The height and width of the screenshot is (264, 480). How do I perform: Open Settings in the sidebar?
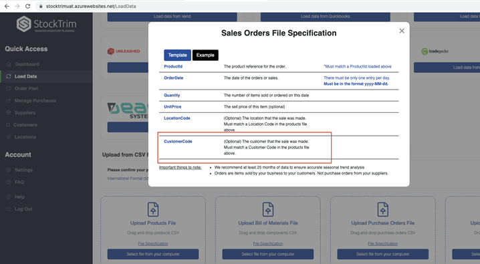23,170
